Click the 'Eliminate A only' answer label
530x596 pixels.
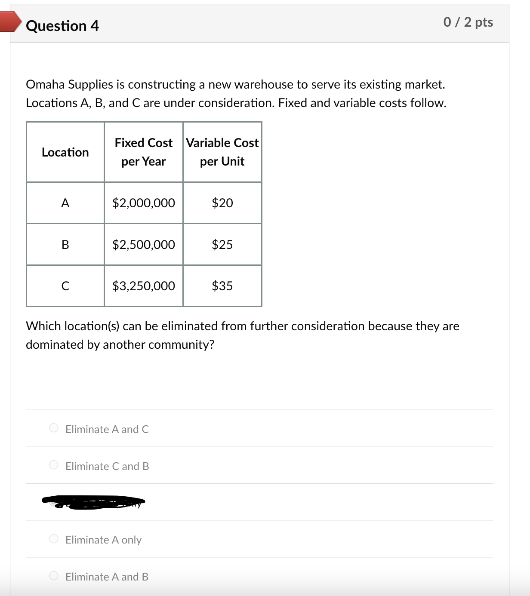[103, 540]
